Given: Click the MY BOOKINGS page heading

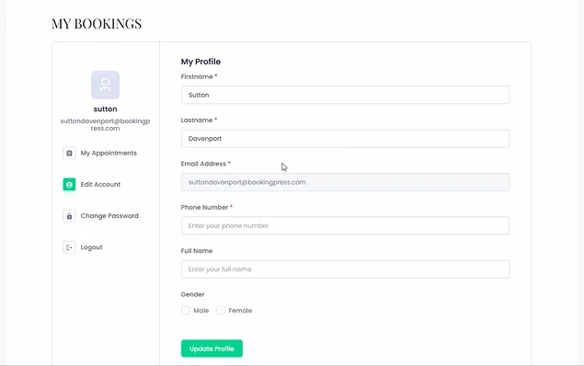Looking at the screenshot, I should click(x=97, y=24).
